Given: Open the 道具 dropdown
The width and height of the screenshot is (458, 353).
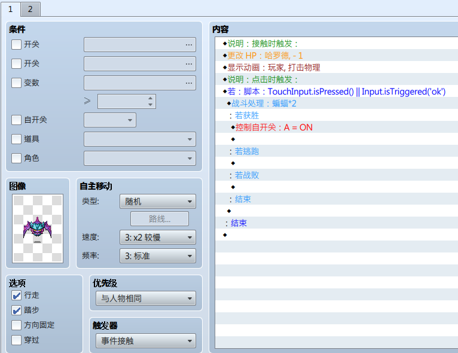Looking at the screenshot, I should point(140,139).
